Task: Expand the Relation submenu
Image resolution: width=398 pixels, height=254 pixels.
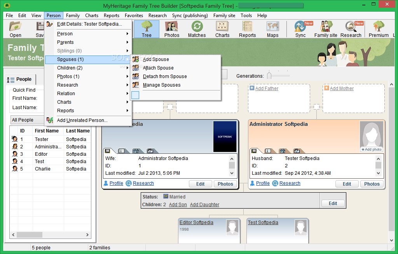Action: point(88,93)
